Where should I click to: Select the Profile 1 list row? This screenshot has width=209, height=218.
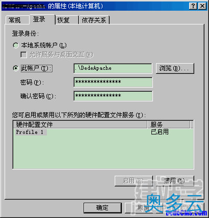coord(103,132)
